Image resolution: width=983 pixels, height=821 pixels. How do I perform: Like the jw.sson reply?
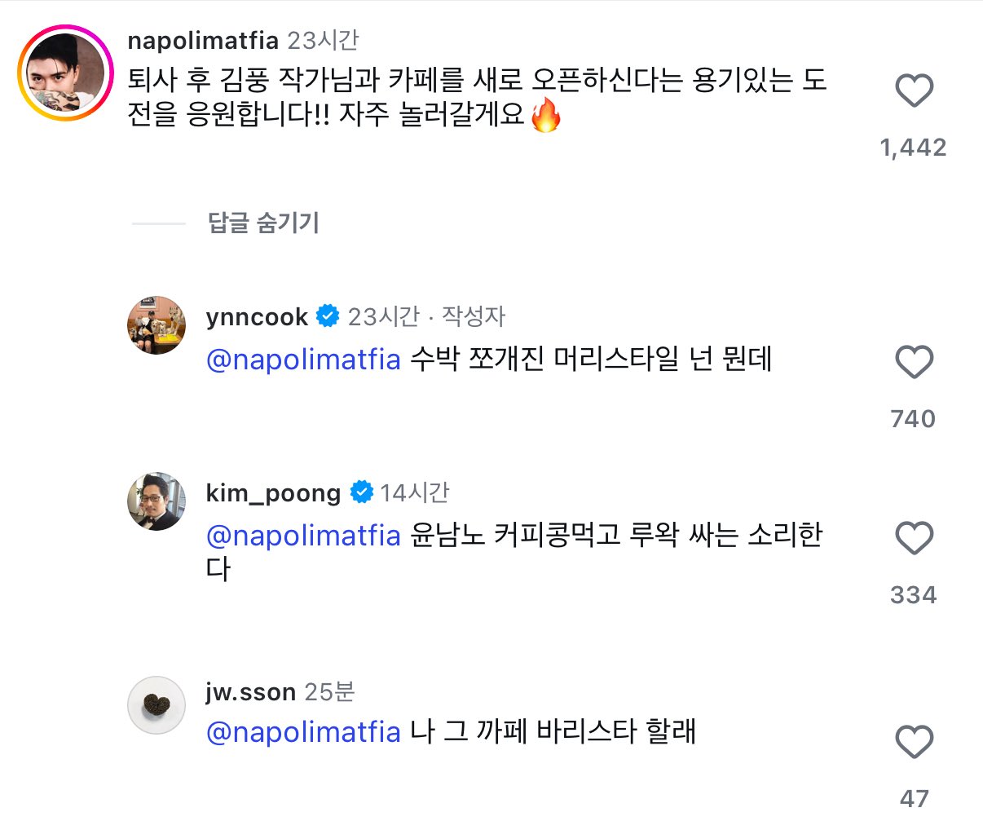pos(914,742)
